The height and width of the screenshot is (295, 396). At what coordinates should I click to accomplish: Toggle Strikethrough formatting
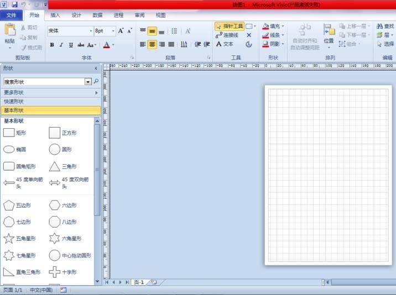pyautogui.click(x=81, y=45)
